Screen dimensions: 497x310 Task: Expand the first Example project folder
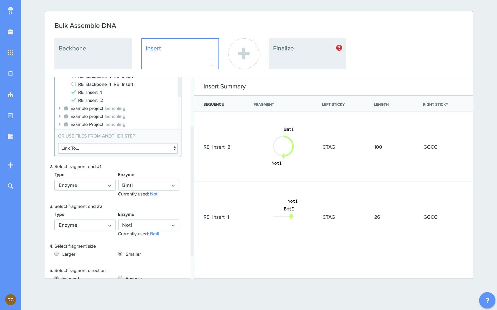click(x=60, y=108)
